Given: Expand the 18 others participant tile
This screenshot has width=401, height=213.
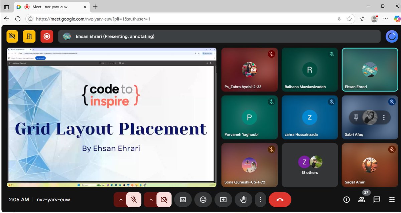Looking at the screenshot, I should coord(309,165).
